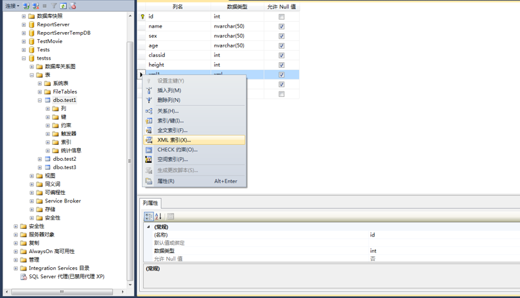
Task: Click the 插入列(M) insert column icon
Action: click(149, 90)
